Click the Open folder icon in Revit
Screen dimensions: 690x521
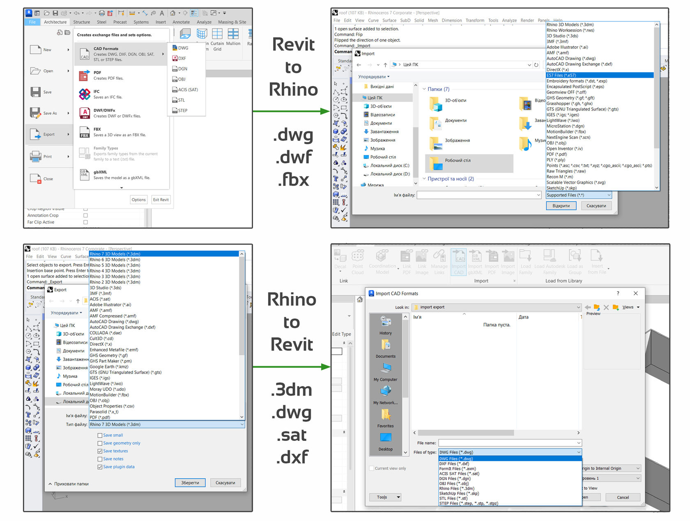[35, 71]
